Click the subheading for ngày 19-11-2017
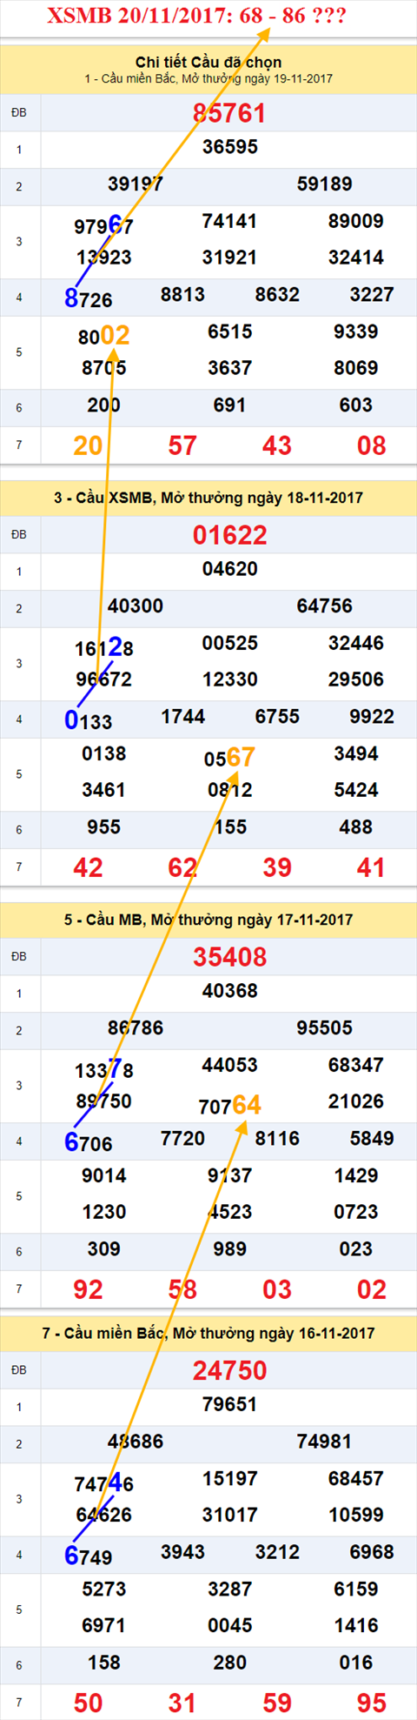The height and width of the screenshot is (1720, 417). [x=208, y=78]
